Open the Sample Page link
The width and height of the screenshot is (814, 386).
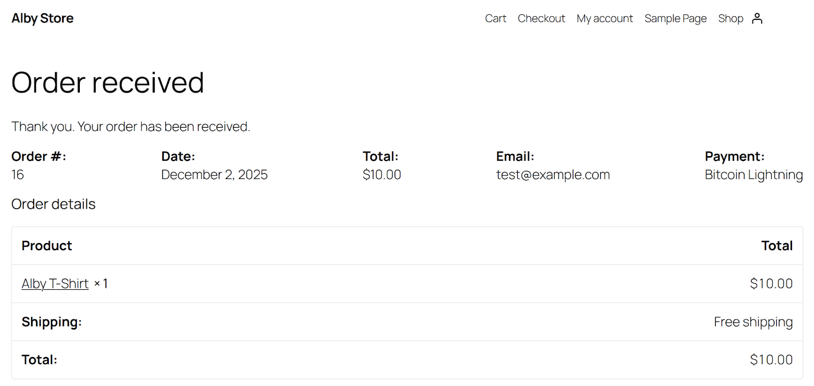pyautogui.click(x=676, y=18)
